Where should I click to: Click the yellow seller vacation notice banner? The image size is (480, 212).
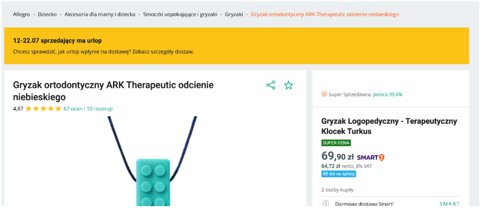click(x=237, y=46)
